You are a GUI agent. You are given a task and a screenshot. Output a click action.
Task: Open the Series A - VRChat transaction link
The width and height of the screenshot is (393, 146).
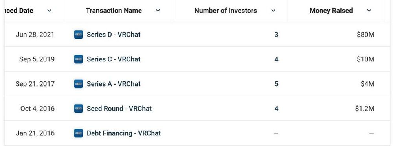pyautogui.click(x=114, y=84)
